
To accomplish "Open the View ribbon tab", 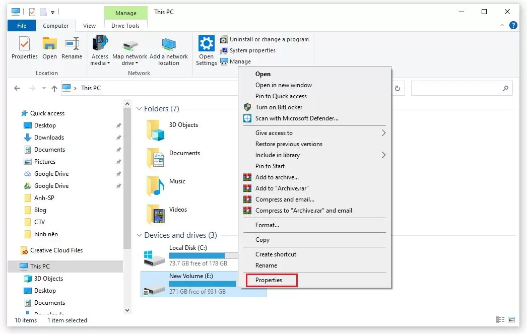I will pos(89,26).
